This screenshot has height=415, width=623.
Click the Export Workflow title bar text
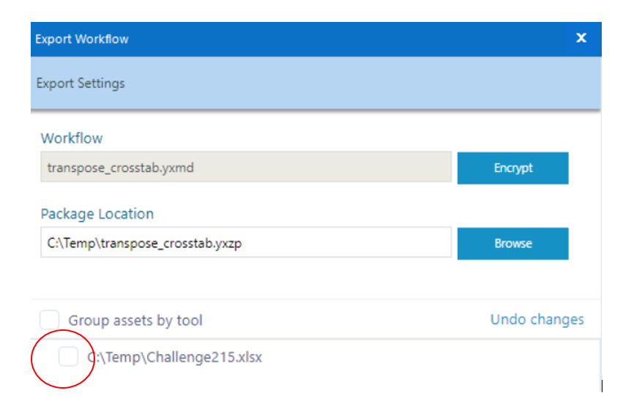click(82, 39)
